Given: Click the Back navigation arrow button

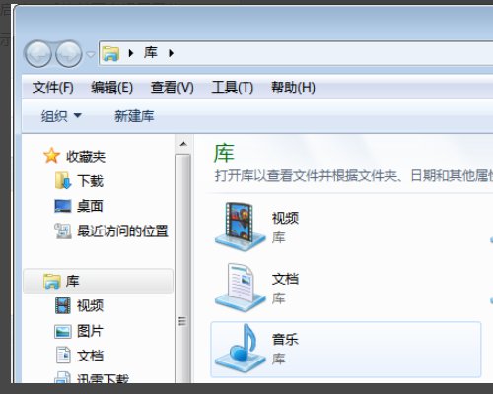Looking at the screenshot, I should [38, 54].
